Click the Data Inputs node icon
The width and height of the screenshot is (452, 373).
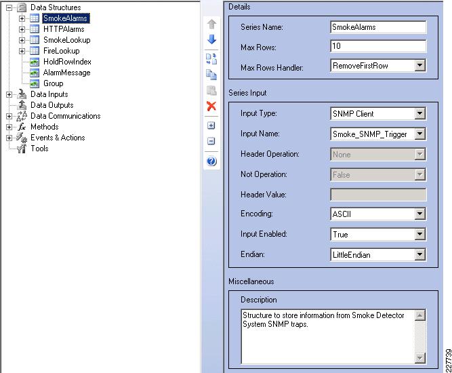(x=22, y=94)
